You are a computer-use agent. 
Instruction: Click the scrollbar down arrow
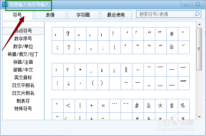pyautogui.click(x=199, y=117)
